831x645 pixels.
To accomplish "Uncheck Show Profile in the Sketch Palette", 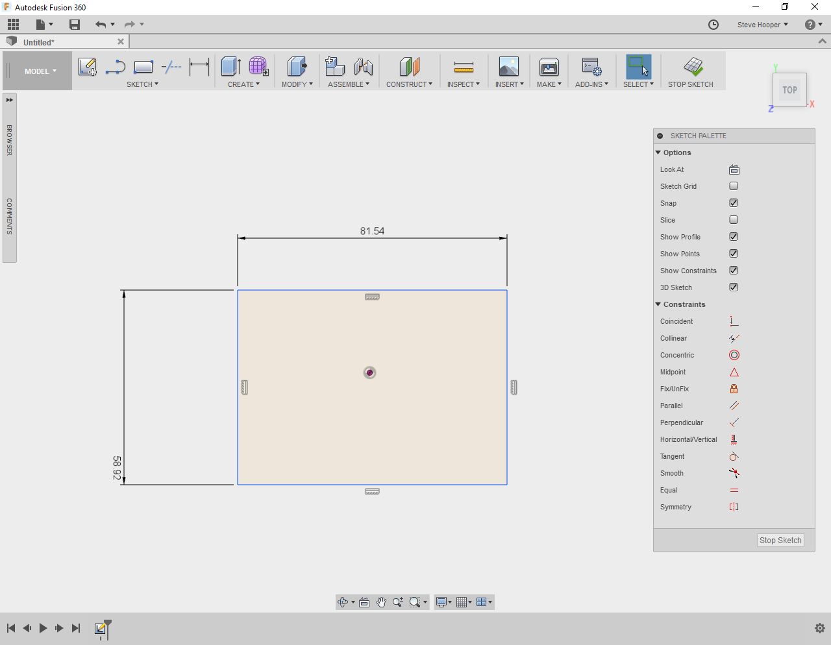I will pyautogui.click(x=734, y=237).
